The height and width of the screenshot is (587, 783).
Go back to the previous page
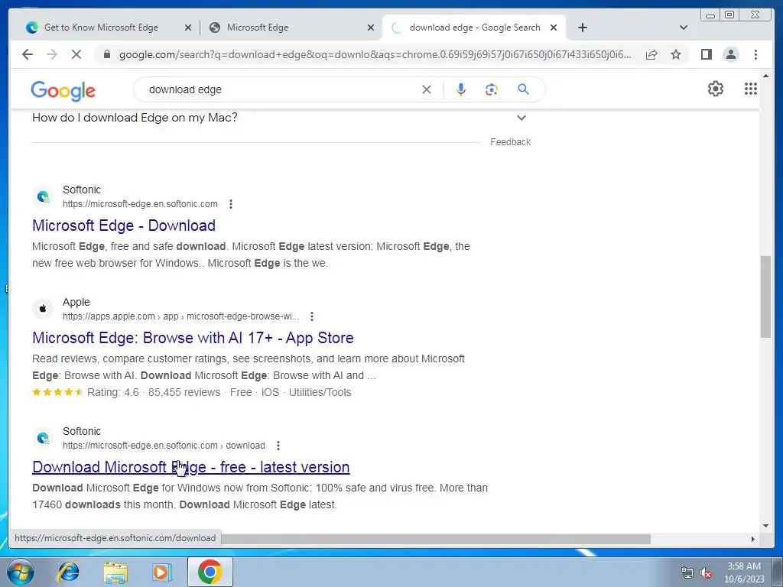coord(28,54)
